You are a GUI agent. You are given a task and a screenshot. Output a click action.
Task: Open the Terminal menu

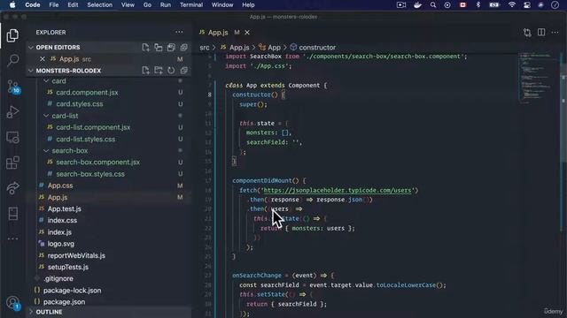pyautogui.click(x=191, y=5)
